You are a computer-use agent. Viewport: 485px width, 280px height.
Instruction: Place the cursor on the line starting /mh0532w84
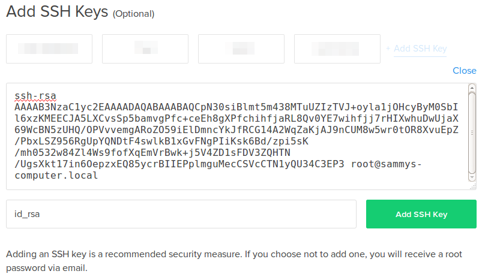[152, 153]
